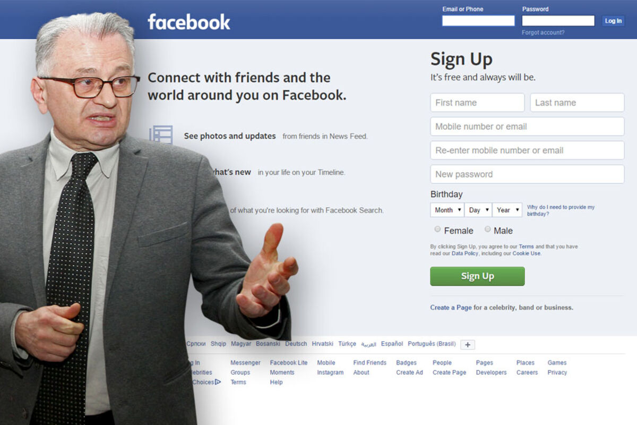Image resolution: width=637 pixels, height=425 pixels.
Task: Click the Facebook logo in header
Action: pyautogui.click(x=189, y=22)
